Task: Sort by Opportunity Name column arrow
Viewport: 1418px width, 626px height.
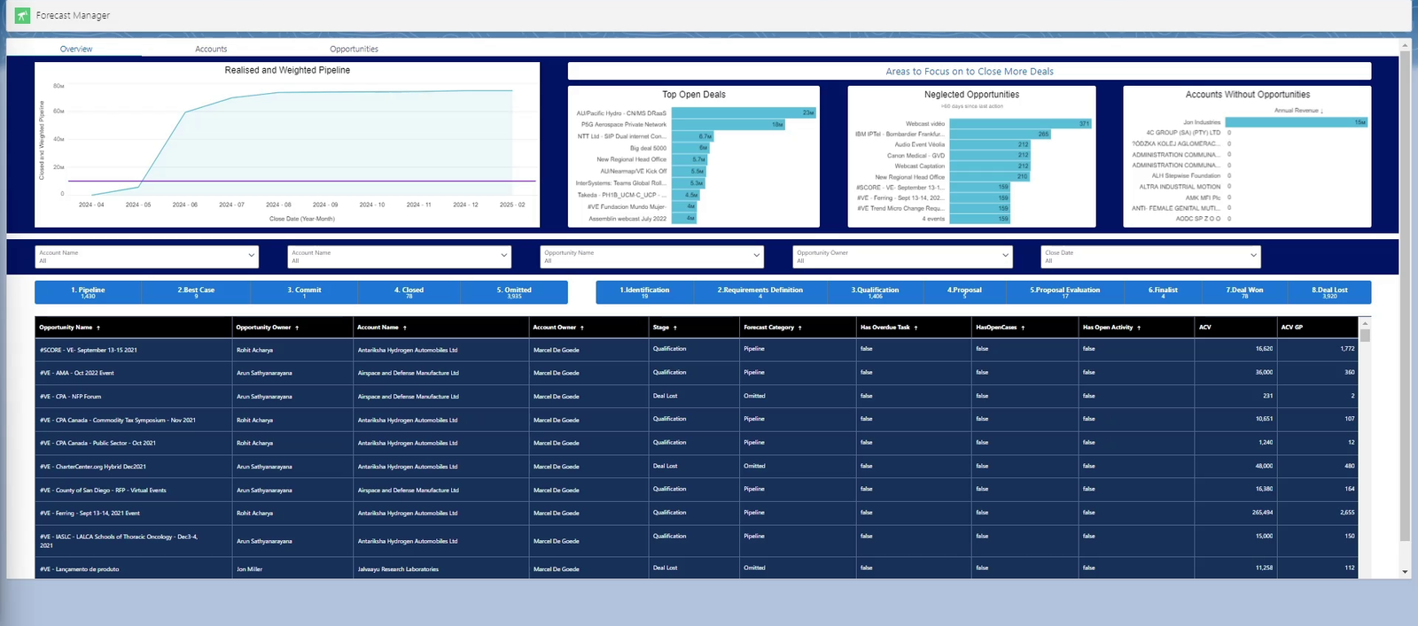Action: point(98,328)
